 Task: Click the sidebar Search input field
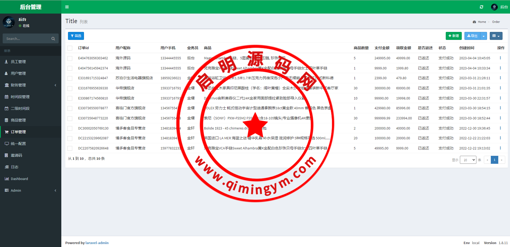pos(27,39)
